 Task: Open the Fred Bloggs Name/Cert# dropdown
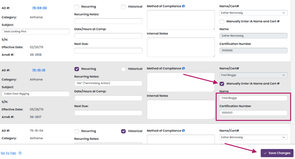[253, 75]
